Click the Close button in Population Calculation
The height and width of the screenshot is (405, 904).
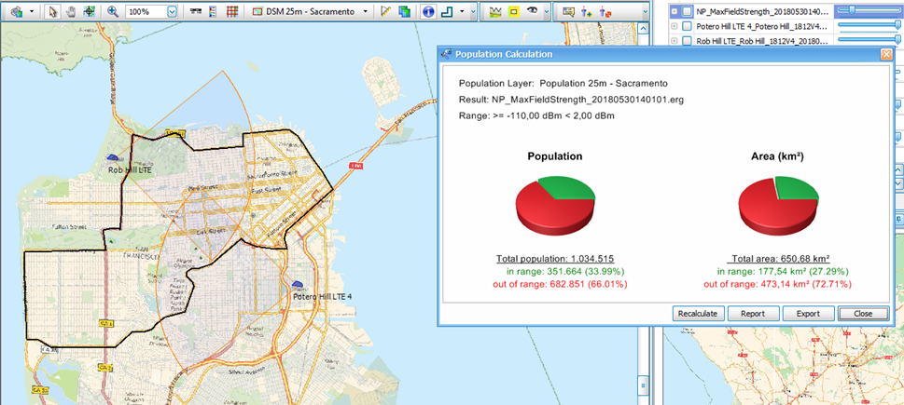pyautogui.click(x=863, y=314)
